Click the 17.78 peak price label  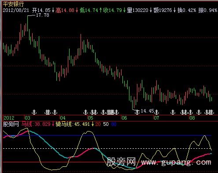[42, 15]
